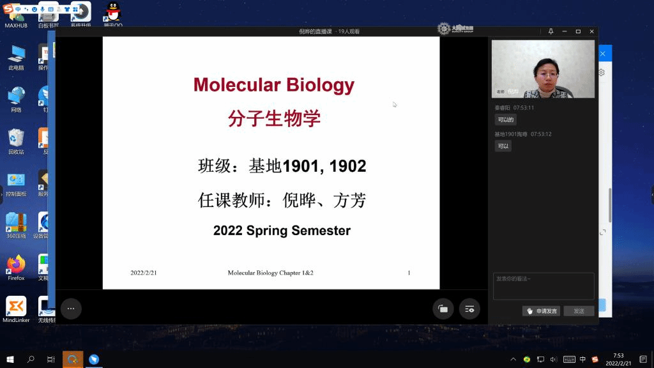This screenshot has width=654, height=368.
Task: Open the Recycle Bin 回收站 icon
Action: pos(16,141)
